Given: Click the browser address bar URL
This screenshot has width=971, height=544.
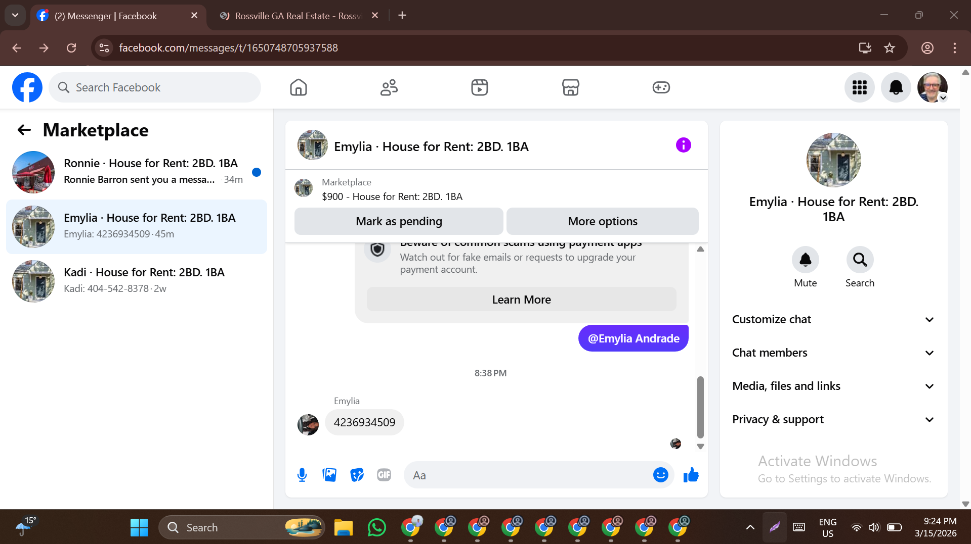Looking at the screenshot, I should (228, 48).
